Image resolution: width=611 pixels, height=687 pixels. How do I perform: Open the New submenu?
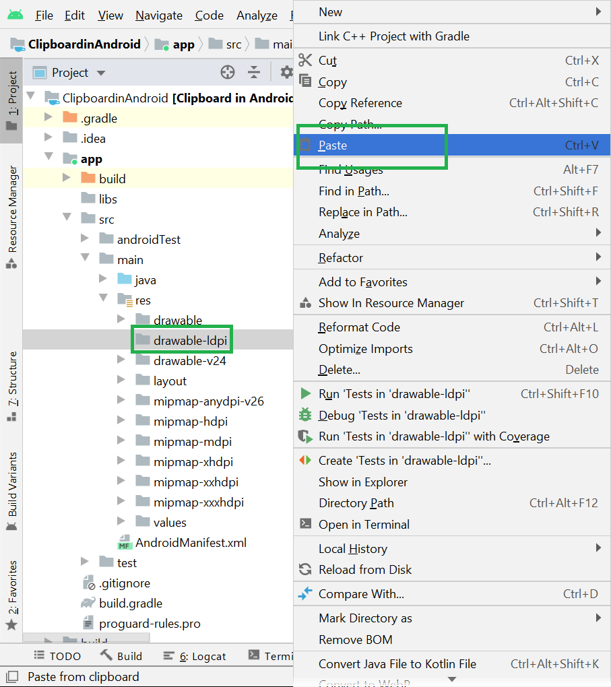point(452,12)
